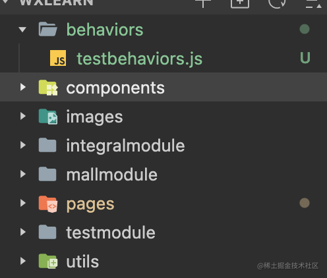The height and width of the screenshot is (278, 327).
Task: Click the JS file icon of testbehaviors.js
Action: tap(58, 58)
